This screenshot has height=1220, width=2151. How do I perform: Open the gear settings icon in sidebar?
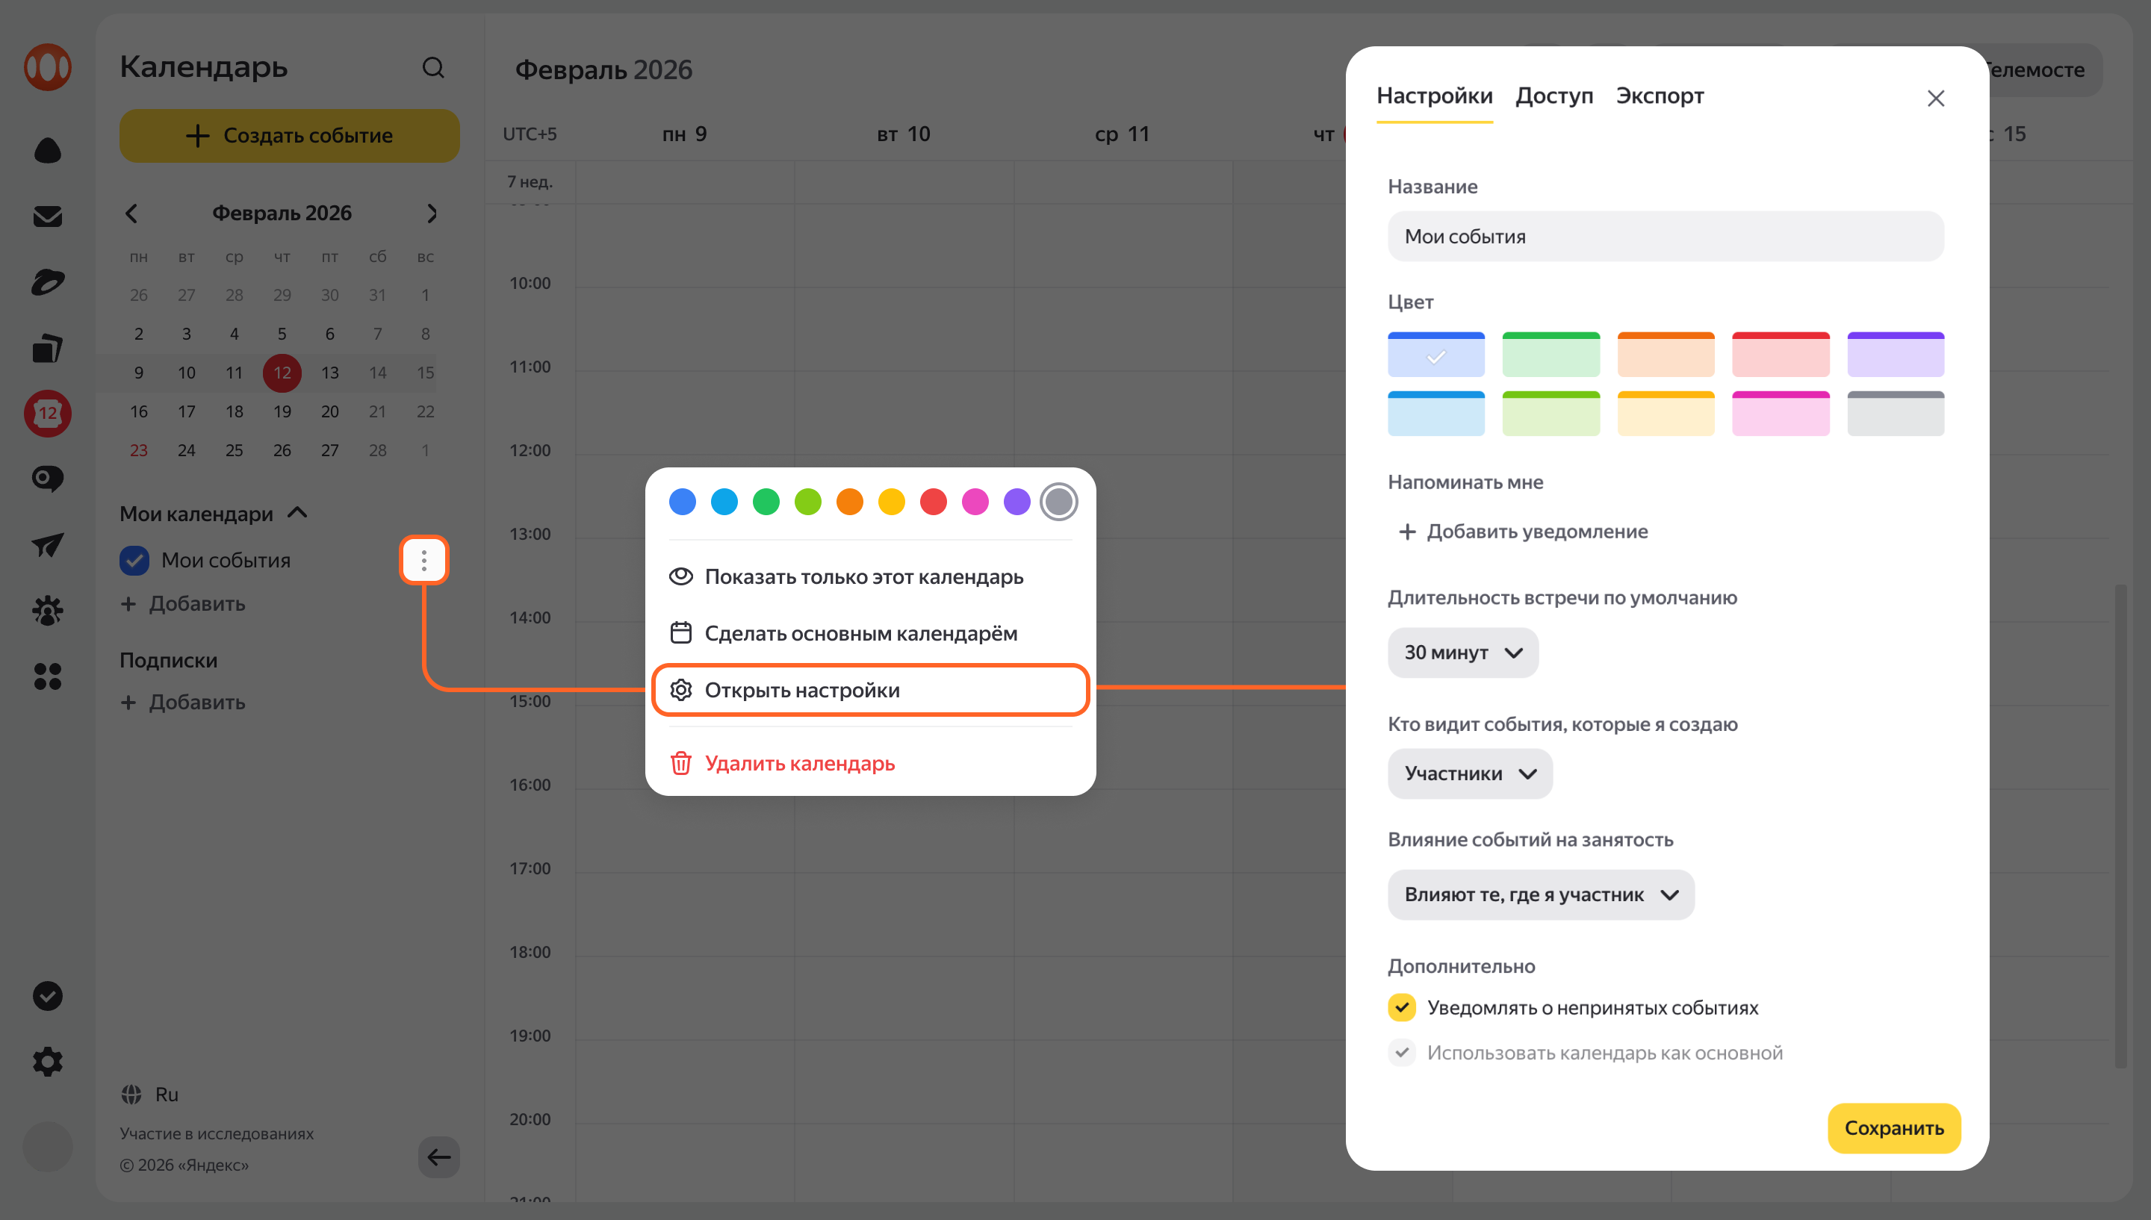click(47, 1062)
